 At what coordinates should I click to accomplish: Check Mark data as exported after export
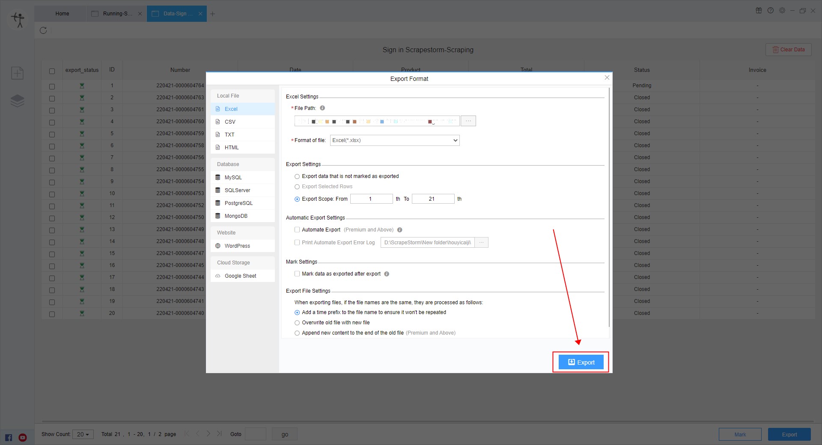297,274
